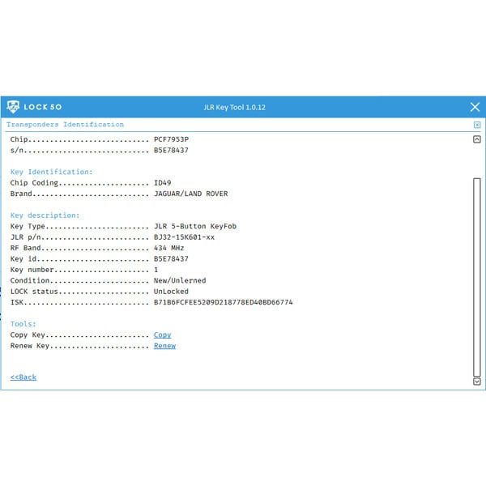
Task: Click the vertical scrollbar track
Action: coord(476,259)
